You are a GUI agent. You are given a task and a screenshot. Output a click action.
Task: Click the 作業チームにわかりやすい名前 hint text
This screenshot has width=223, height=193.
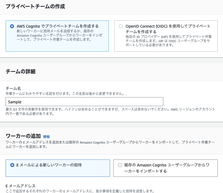[66, 94]
